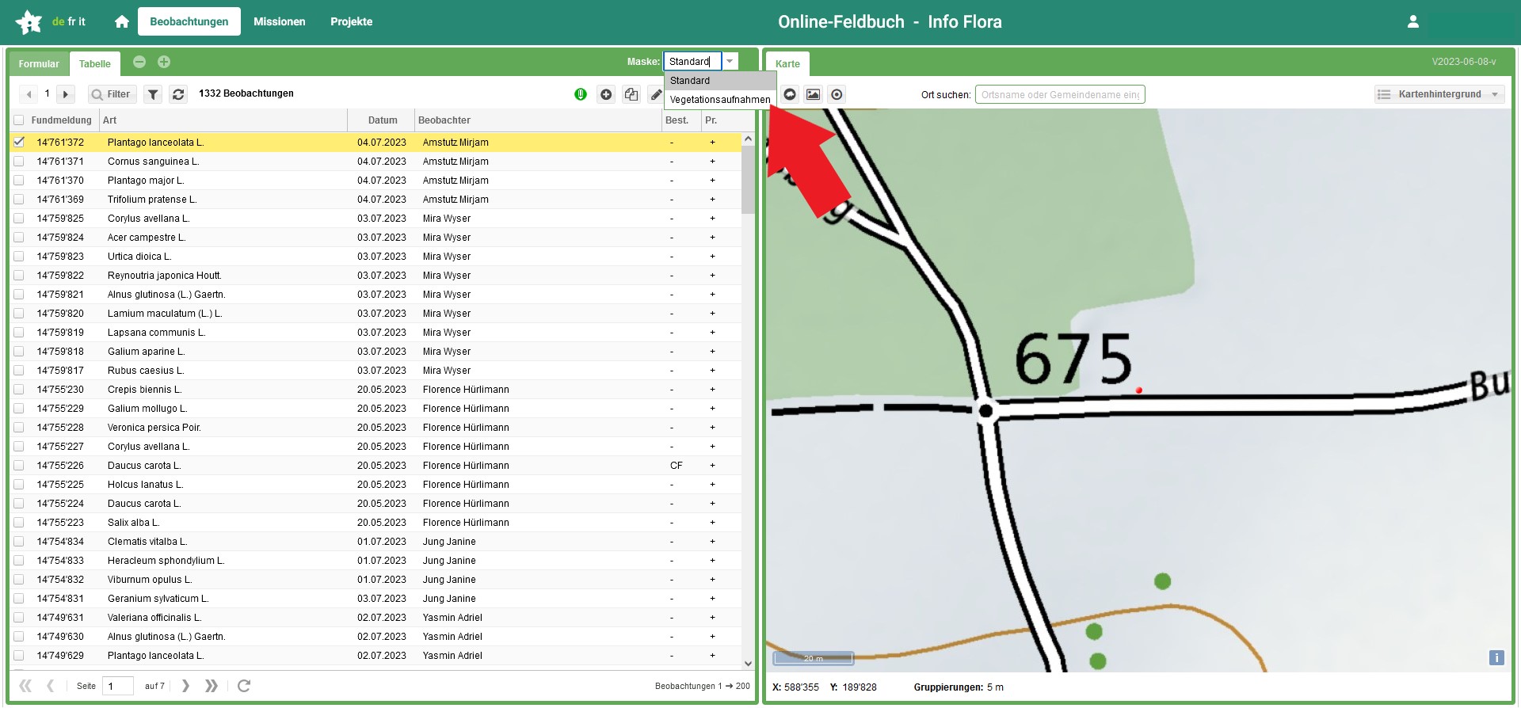The image size is (1521, 708).
Task: Go to next results page
Action: point(185,686)
